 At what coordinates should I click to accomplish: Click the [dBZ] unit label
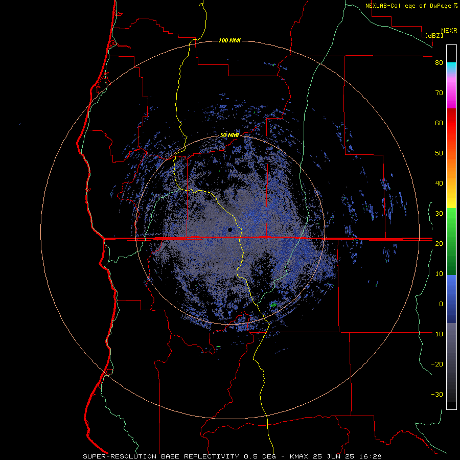pos(434,36)
